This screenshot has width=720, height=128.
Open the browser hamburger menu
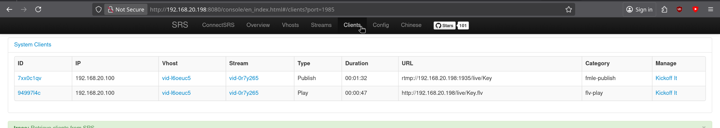710,9
